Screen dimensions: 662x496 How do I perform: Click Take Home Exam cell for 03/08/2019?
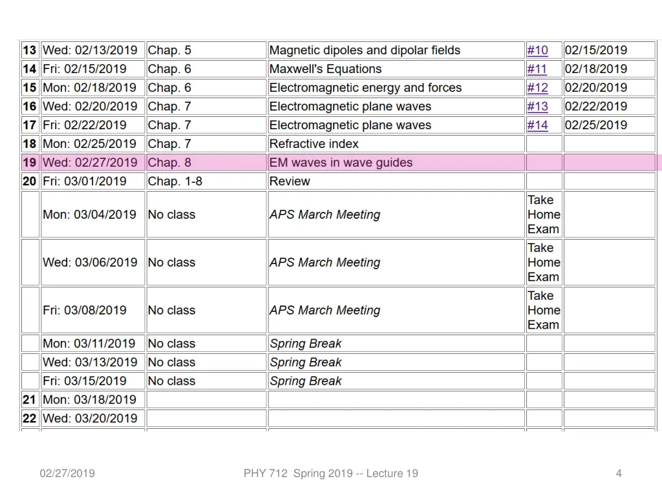544,311
